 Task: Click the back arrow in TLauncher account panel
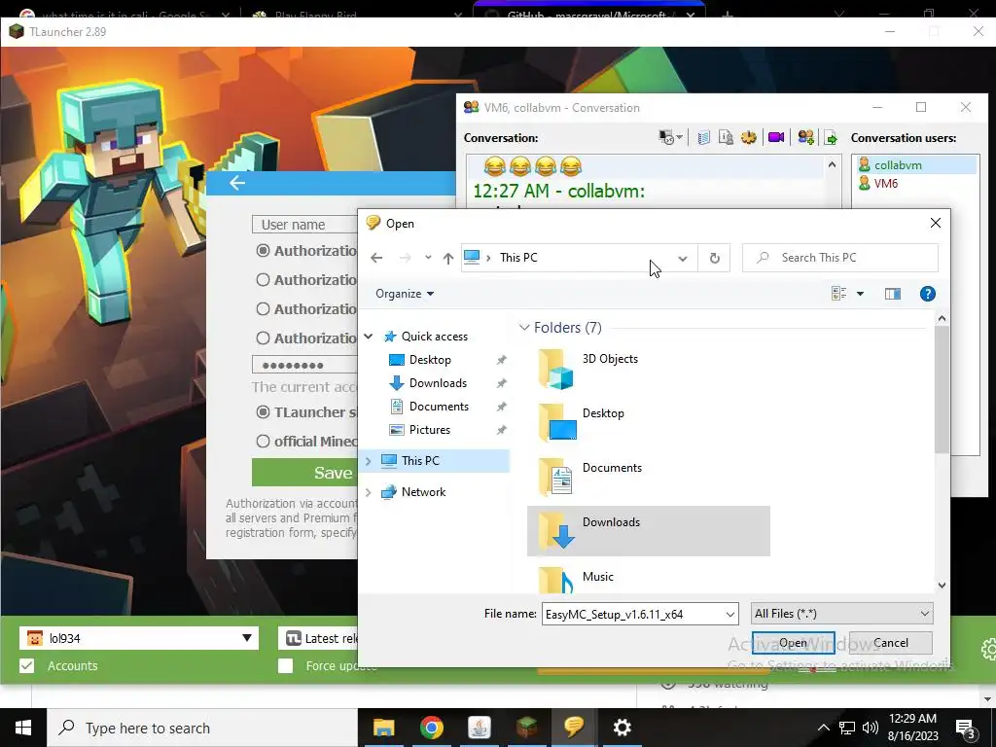(x=237, y=183)
